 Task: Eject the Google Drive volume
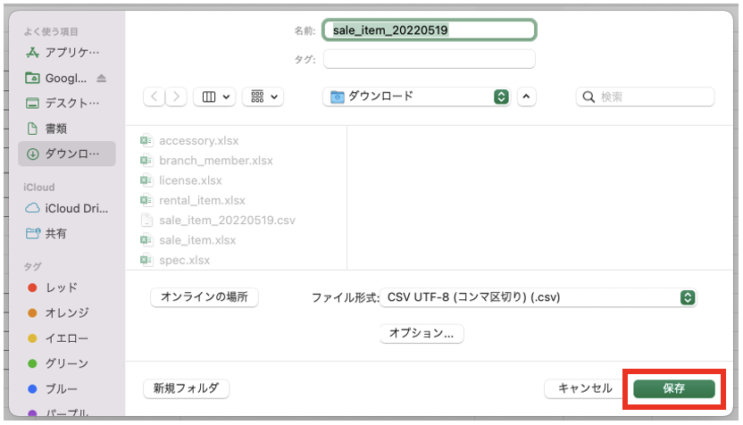pyautogui.click(x=102, y=79)
